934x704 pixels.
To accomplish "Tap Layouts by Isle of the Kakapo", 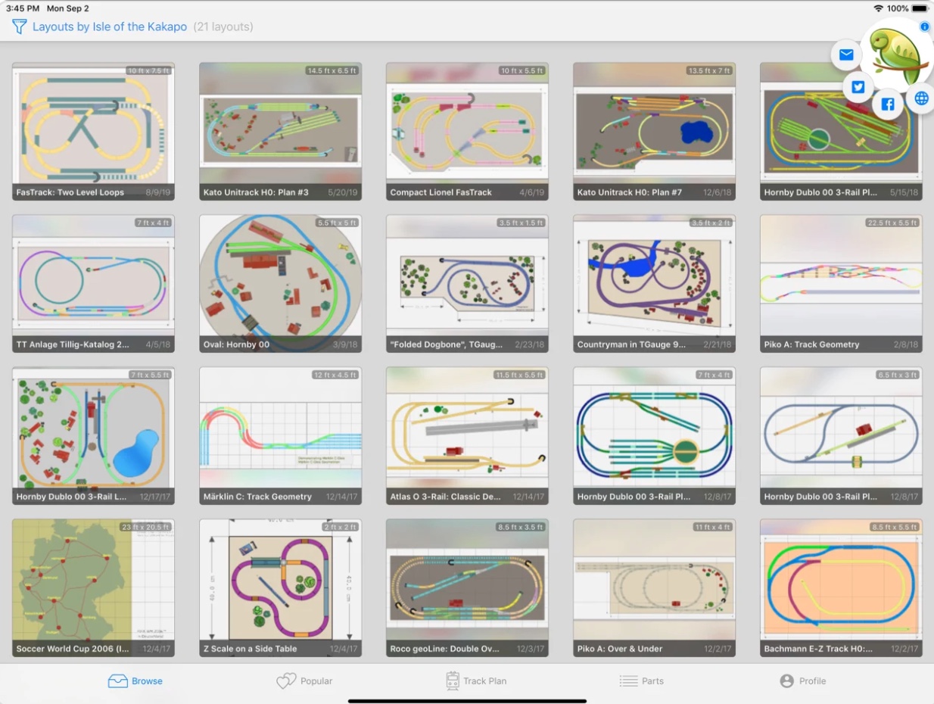I will pyautogui.click(x=110, y=27).
